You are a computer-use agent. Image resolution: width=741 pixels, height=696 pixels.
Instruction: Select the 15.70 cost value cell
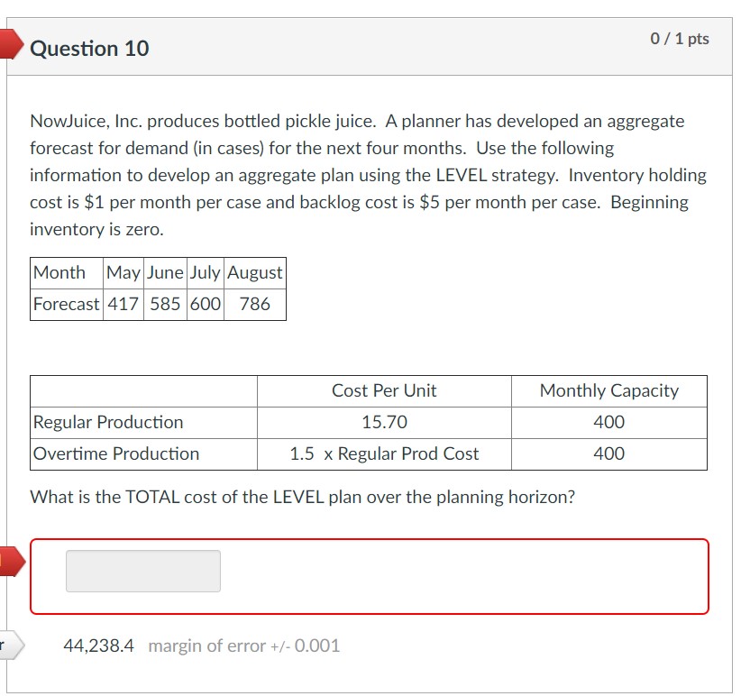coord(382,422)
